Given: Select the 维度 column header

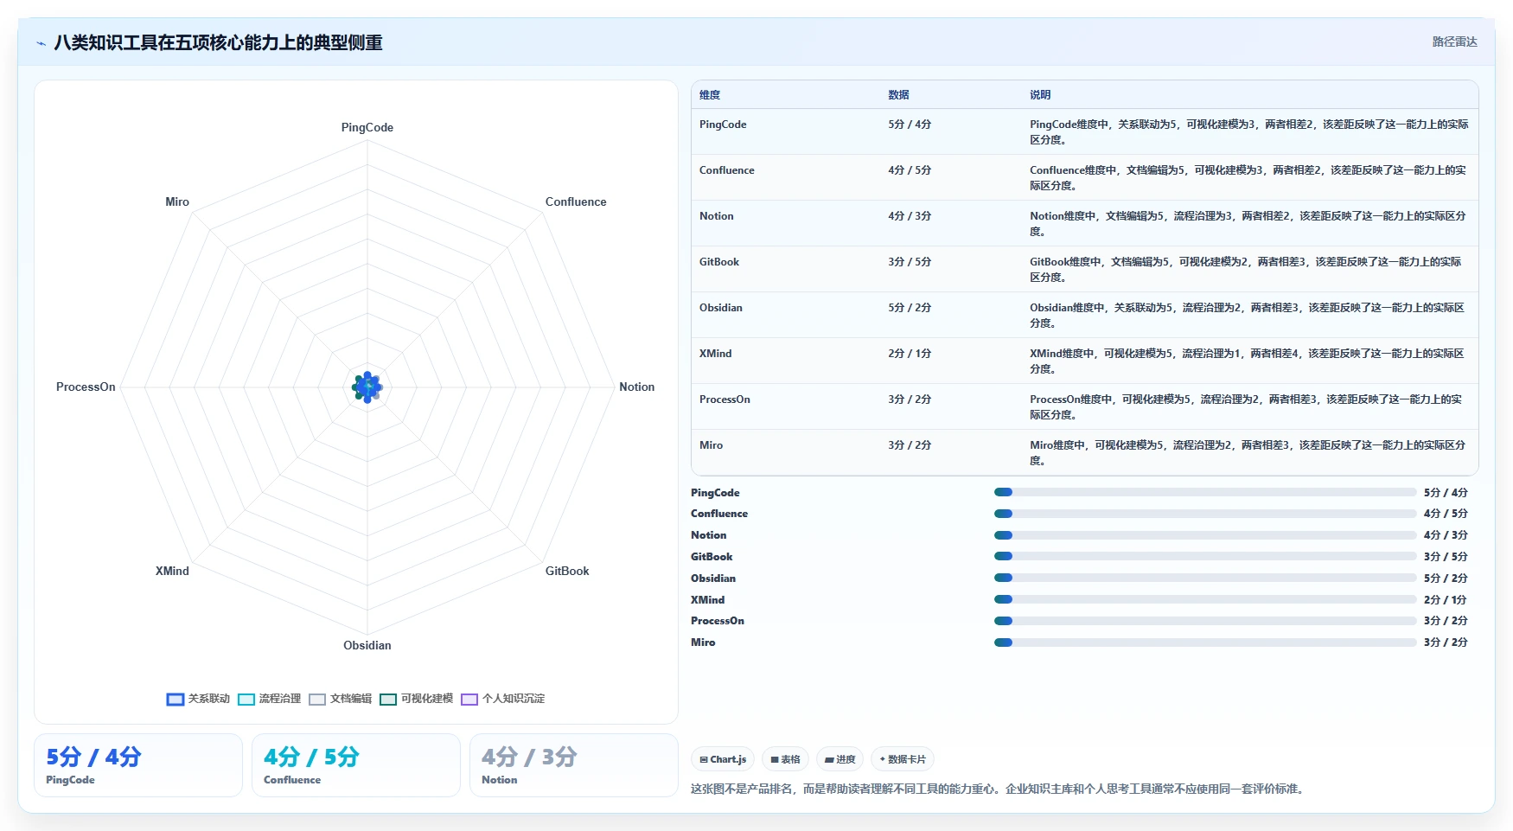Looking at the screenshot, I should (710, 95).
